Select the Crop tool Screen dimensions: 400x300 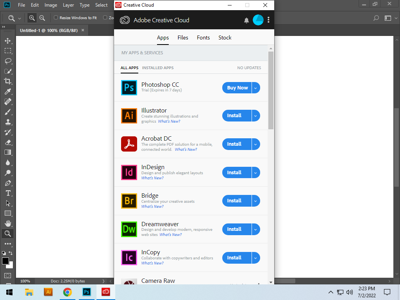pyautogui.click(x=8, y=81)
